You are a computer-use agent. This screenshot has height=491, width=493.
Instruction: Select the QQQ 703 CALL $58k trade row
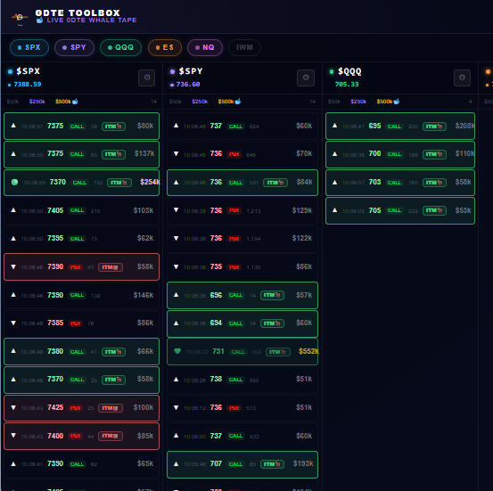tap(400, 183)
